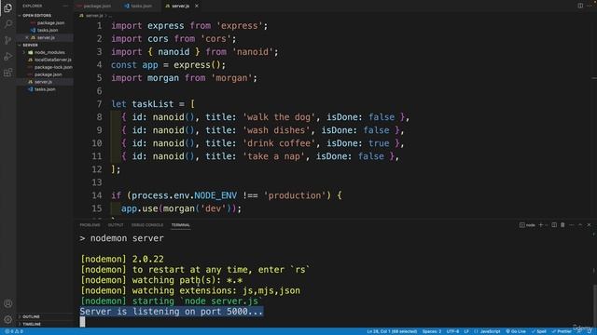Screen dimensions: 597x335
Task: Click Spaces: 2 indentation setting
Action: [431, 331]
